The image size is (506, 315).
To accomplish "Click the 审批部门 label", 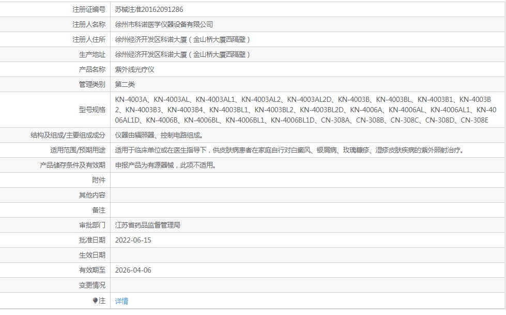I will pyautogui.click(x=92, y=225).
